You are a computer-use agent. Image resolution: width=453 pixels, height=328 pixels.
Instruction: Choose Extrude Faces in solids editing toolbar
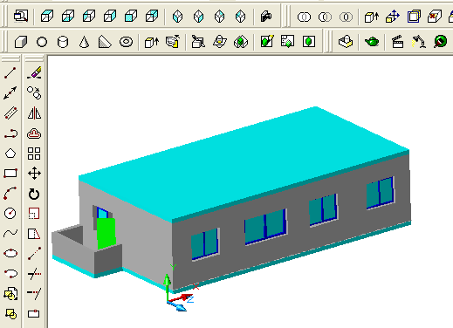point(372,17)
